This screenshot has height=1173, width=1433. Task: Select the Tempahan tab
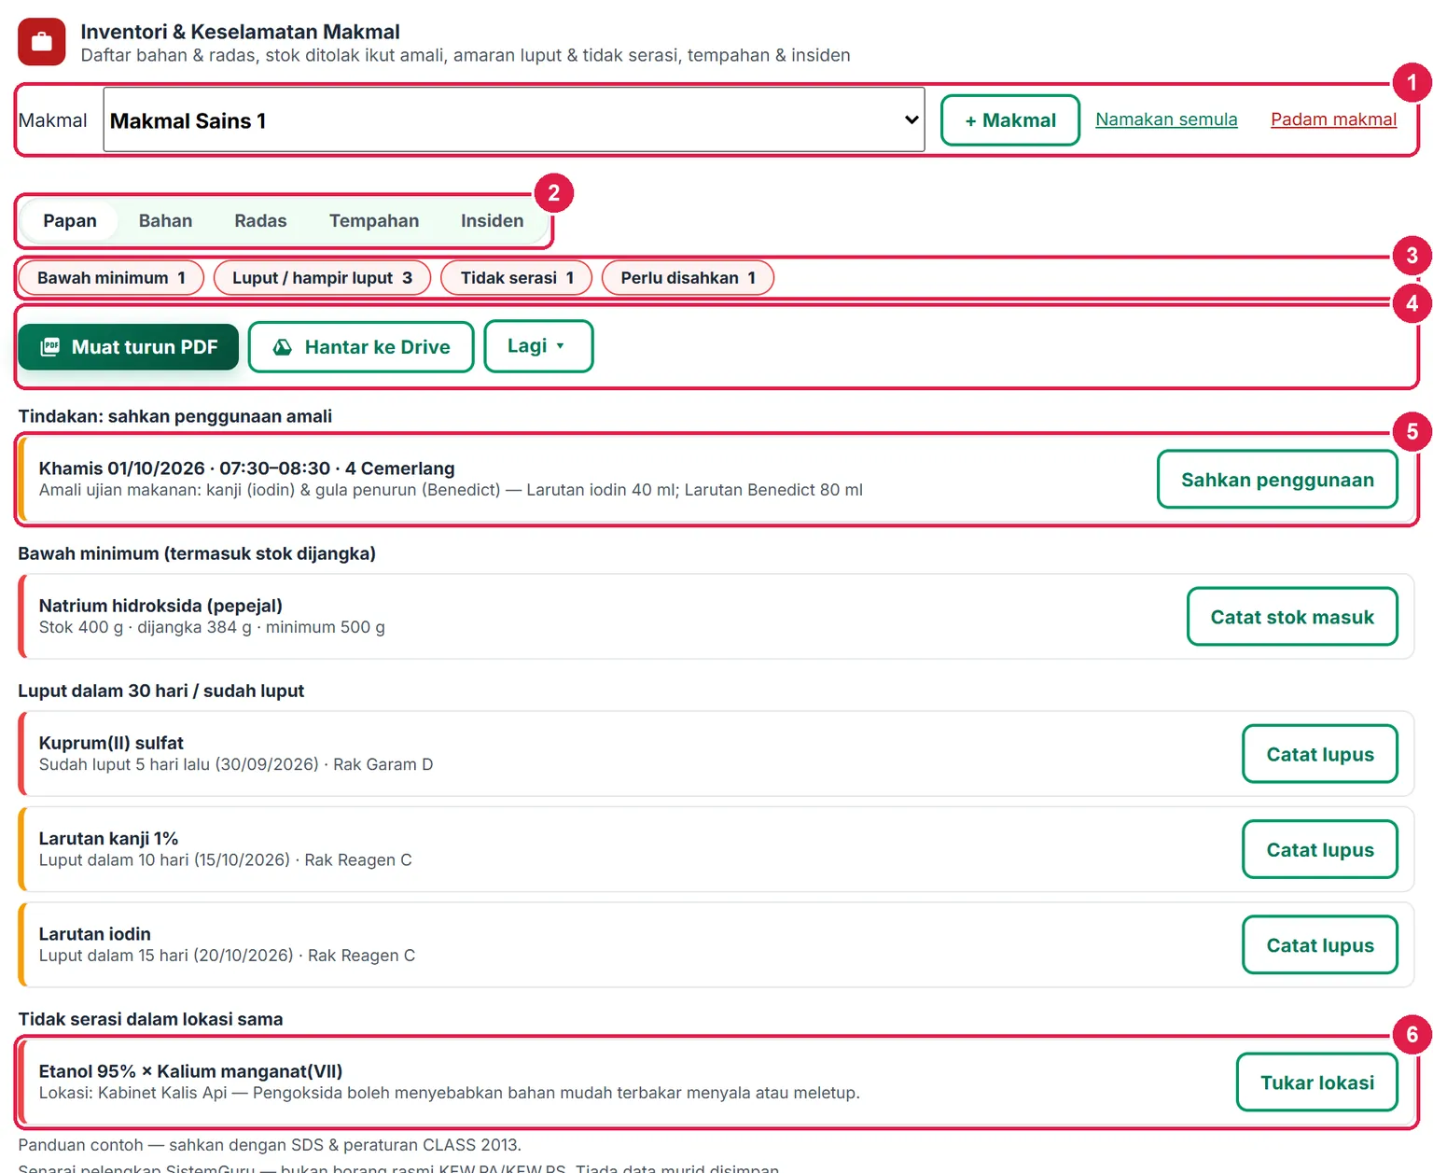pyautogui.click(x=374, y=221)
